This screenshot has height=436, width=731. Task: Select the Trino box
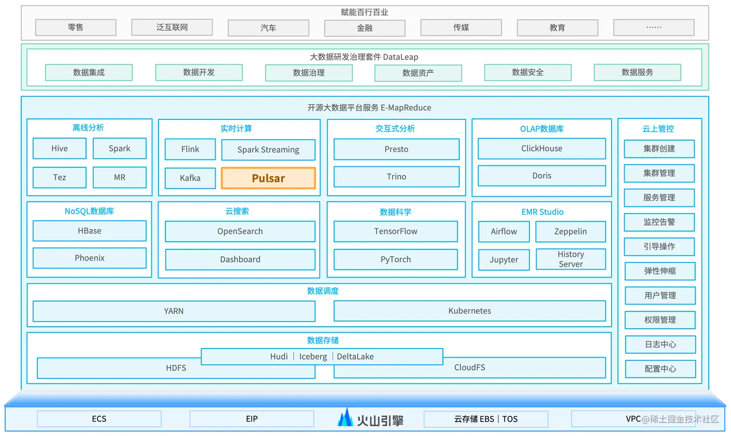click(x=396, y=177)
